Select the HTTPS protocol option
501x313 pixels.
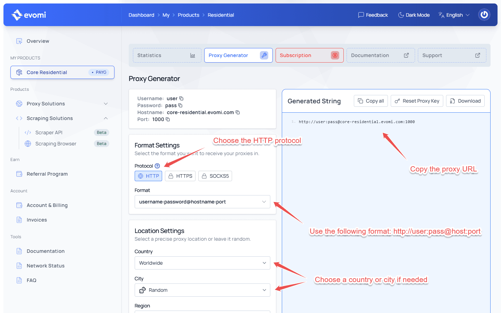coord(180,176)
